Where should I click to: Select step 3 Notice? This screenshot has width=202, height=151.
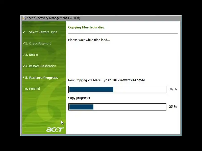(31, 55)
